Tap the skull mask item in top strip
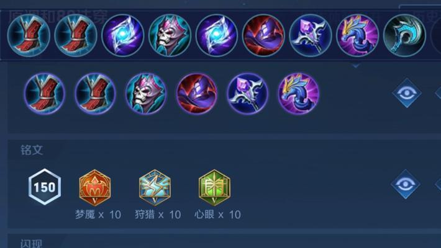Screen dimensions: 441x248 coord(170,36)
